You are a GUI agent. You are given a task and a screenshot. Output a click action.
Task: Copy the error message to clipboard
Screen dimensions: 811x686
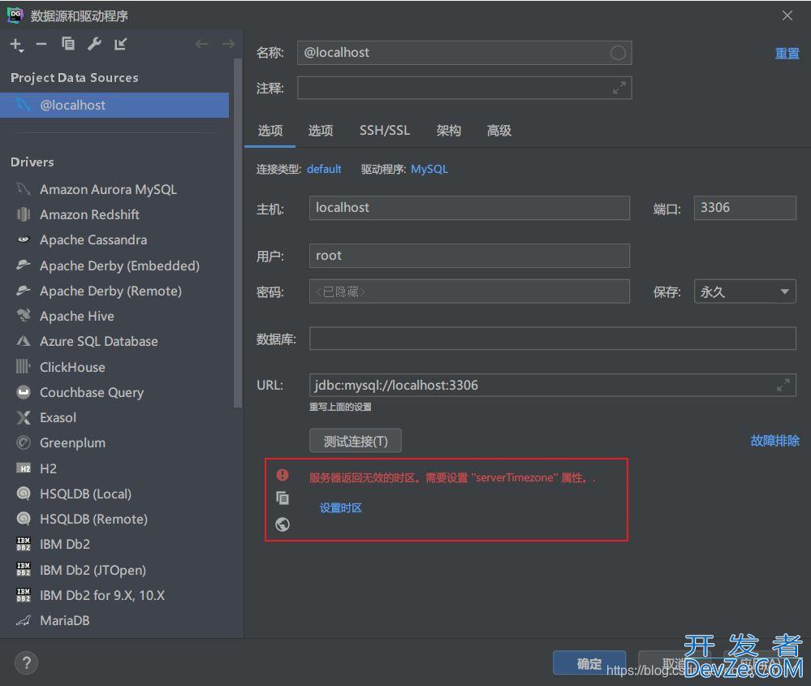(x=283, y=498)
